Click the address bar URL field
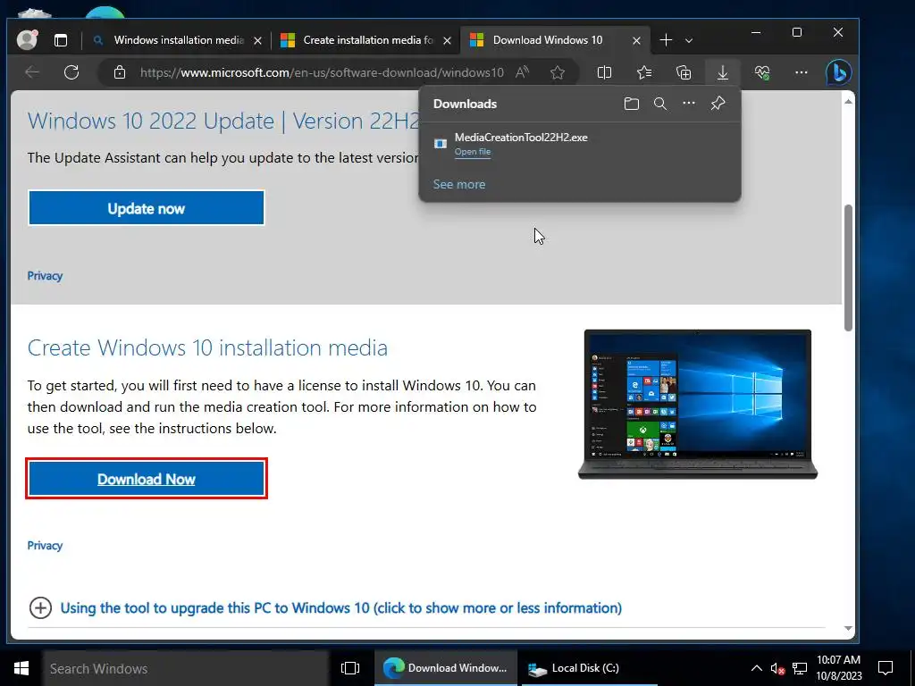 tap(322, 72)
